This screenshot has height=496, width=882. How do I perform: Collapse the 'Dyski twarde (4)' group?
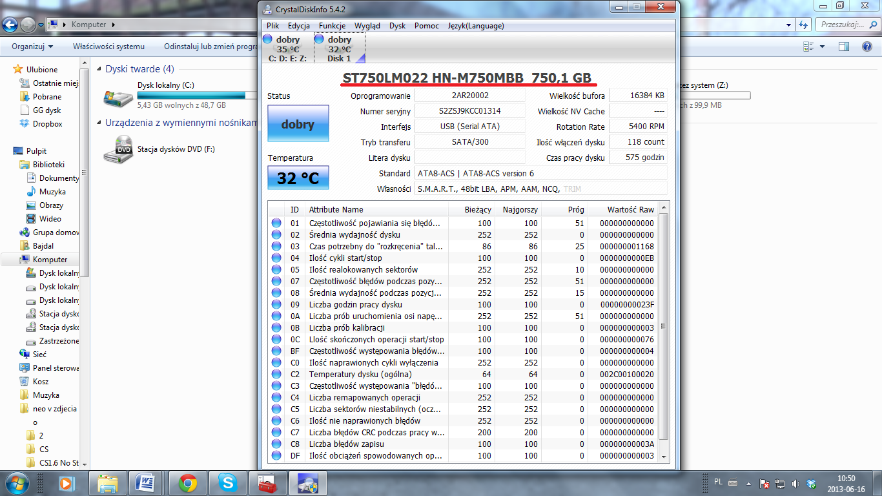click(x=98, y=69)
